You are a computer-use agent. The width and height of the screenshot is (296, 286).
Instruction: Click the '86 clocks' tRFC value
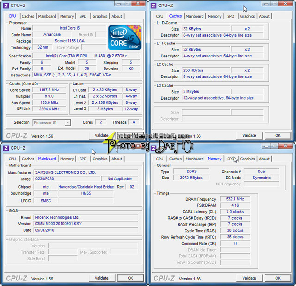[x=235, y=237]
